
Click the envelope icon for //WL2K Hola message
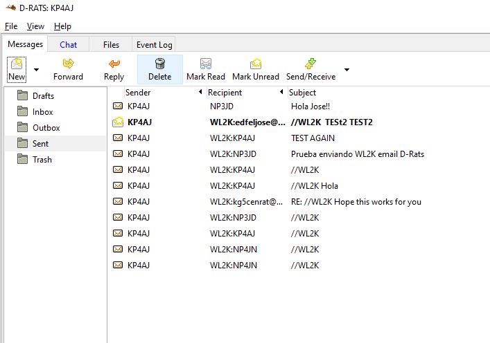click(118, 185)
